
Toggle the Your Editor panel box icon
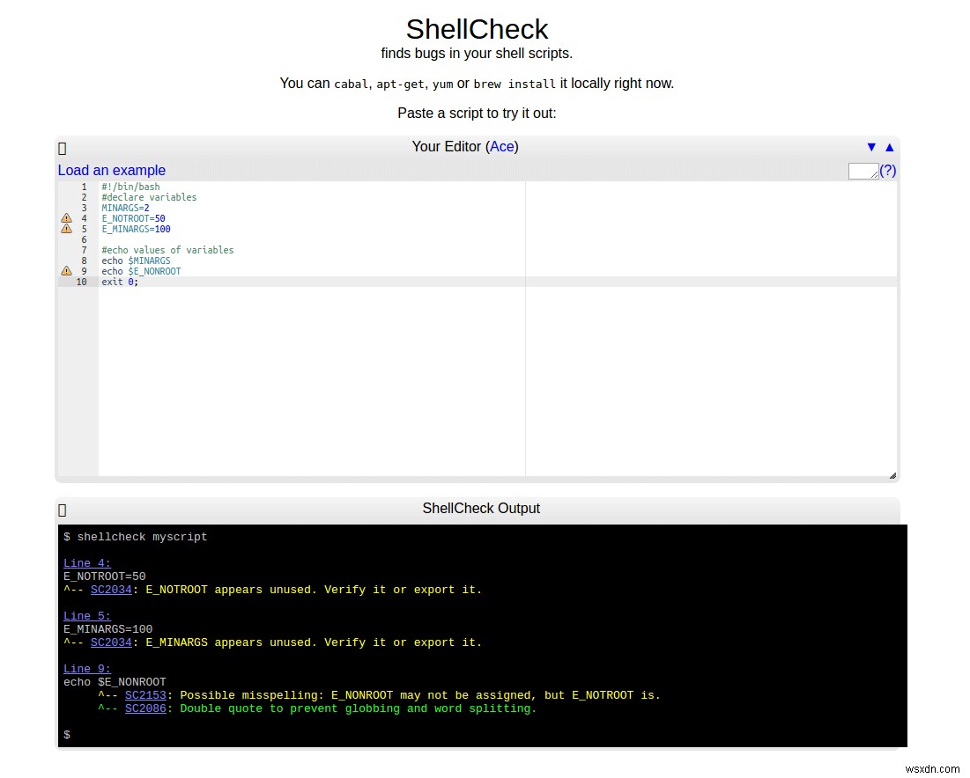[x=62, y=149]
